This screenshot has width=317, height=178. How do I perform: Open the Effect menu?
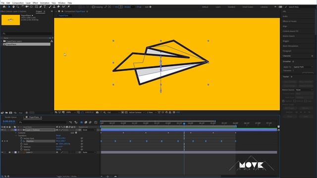point(35,3)
